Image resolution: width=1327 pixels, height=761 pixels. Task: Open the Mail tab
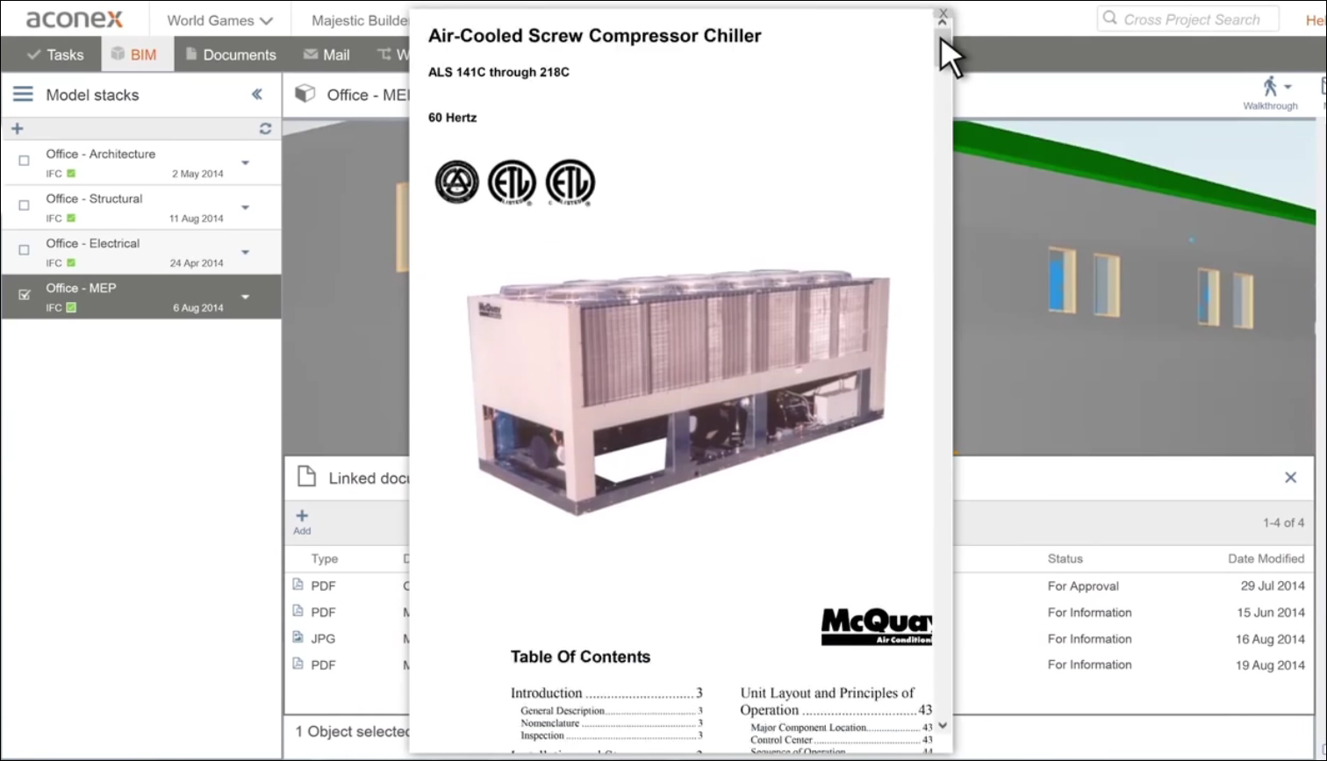pos(326,54)
